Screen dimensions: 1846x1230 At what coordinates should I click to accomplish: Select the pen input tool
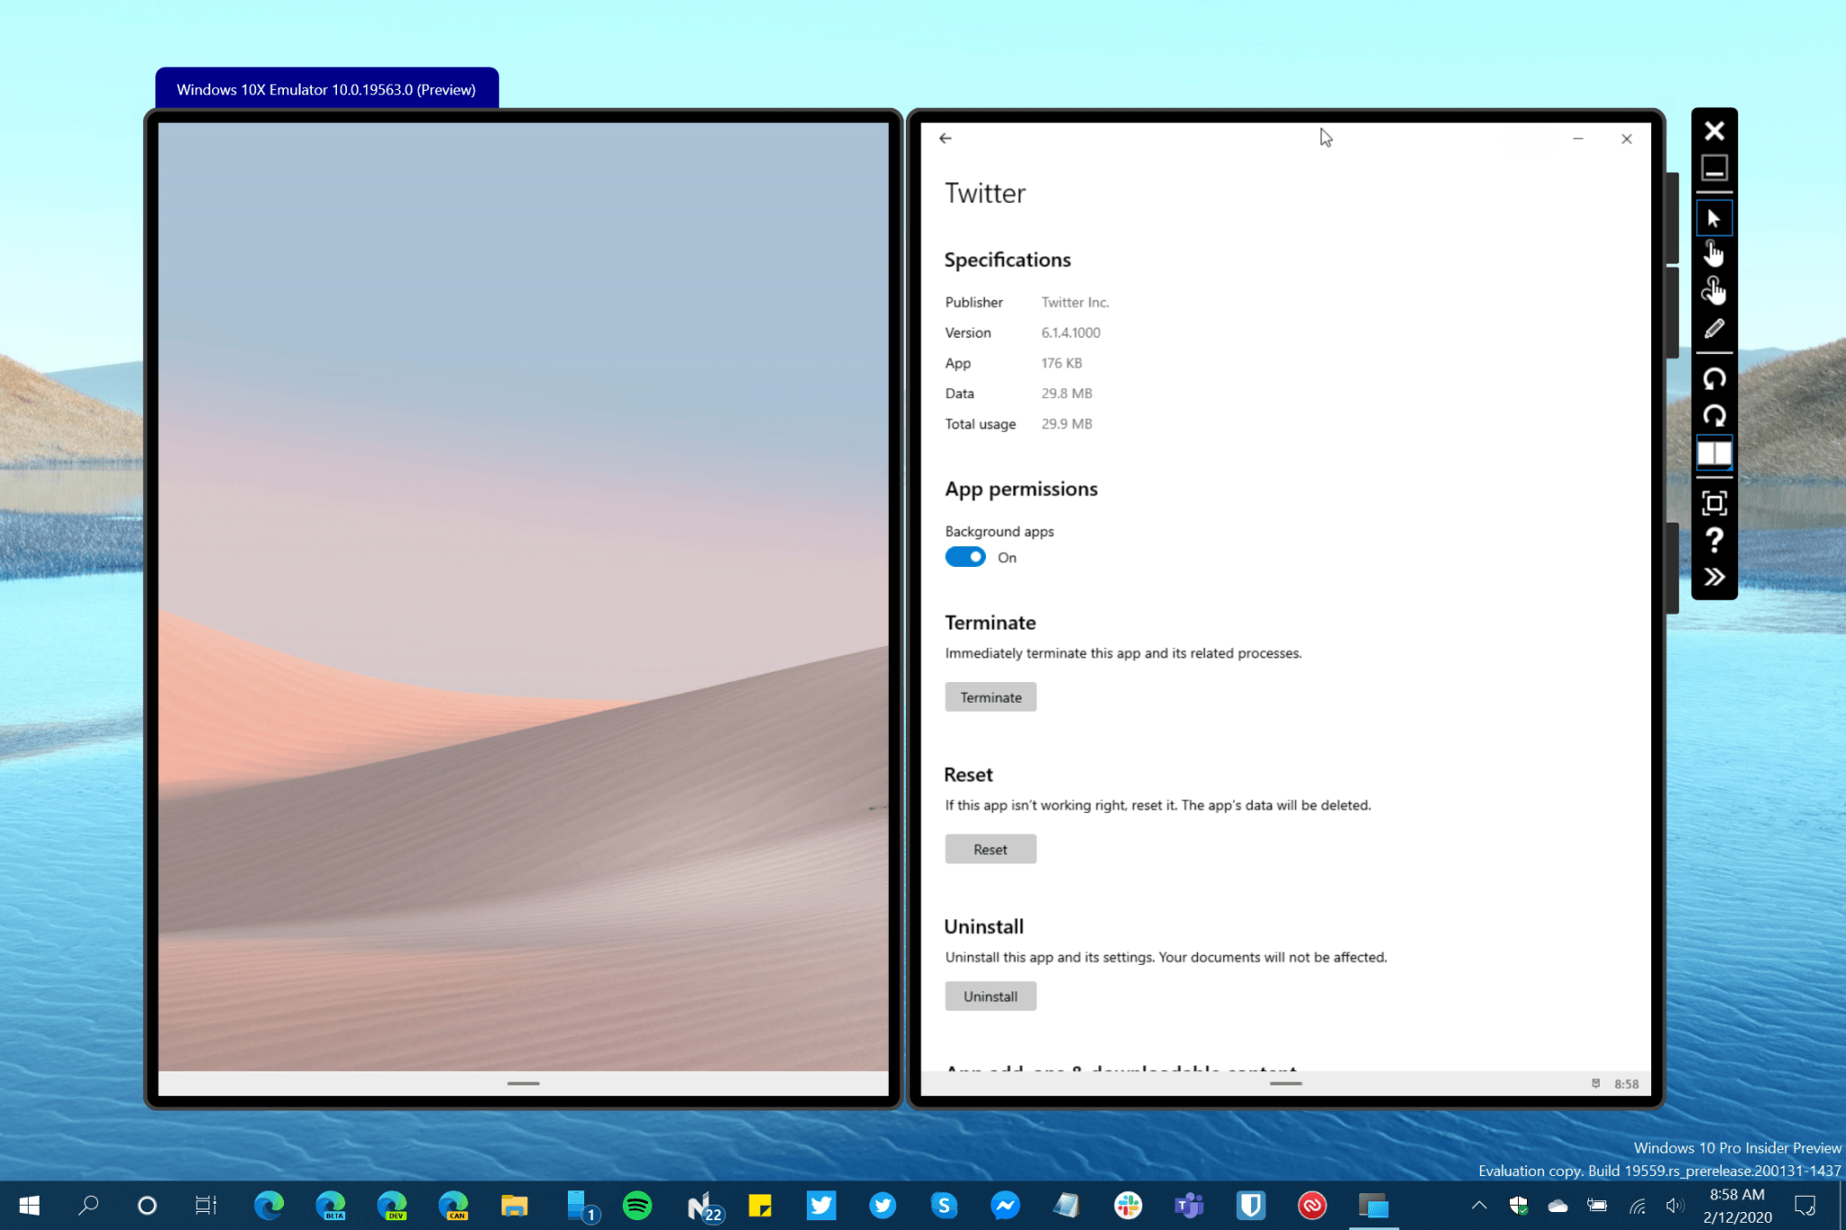coord(1714,329)
